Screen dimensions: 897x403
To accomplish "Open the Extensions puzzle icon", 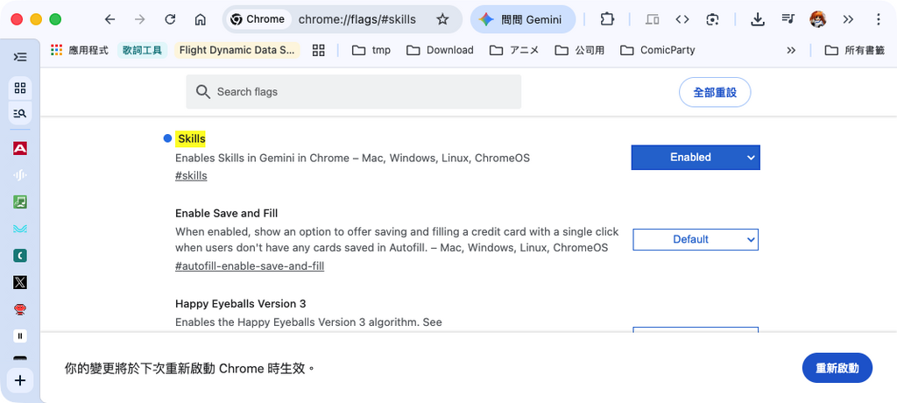I will [607, 19].
